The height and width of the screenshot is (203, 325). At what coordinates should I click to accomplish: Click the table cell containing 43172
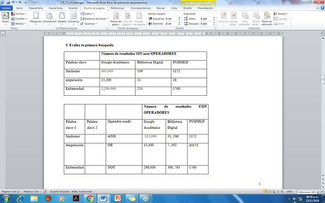pyautogui.click(x=198, y=154)
